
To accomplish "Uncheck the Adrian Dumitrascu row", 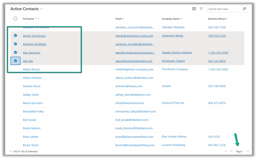I will (x=15, y=36).
